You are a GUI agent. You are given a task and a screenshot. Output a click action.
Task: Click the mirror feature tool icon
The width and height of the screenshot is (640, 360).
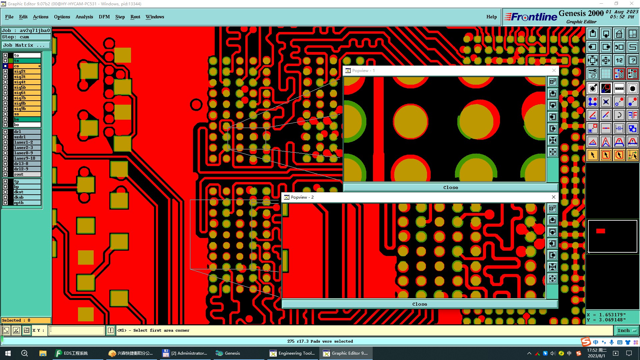click(632, 115)
